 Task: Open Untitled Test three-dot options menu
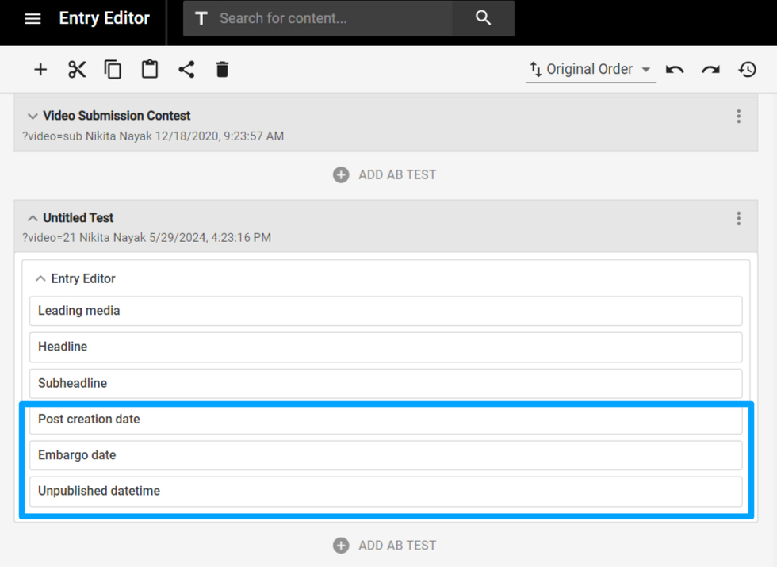click(x=738, y=218)
